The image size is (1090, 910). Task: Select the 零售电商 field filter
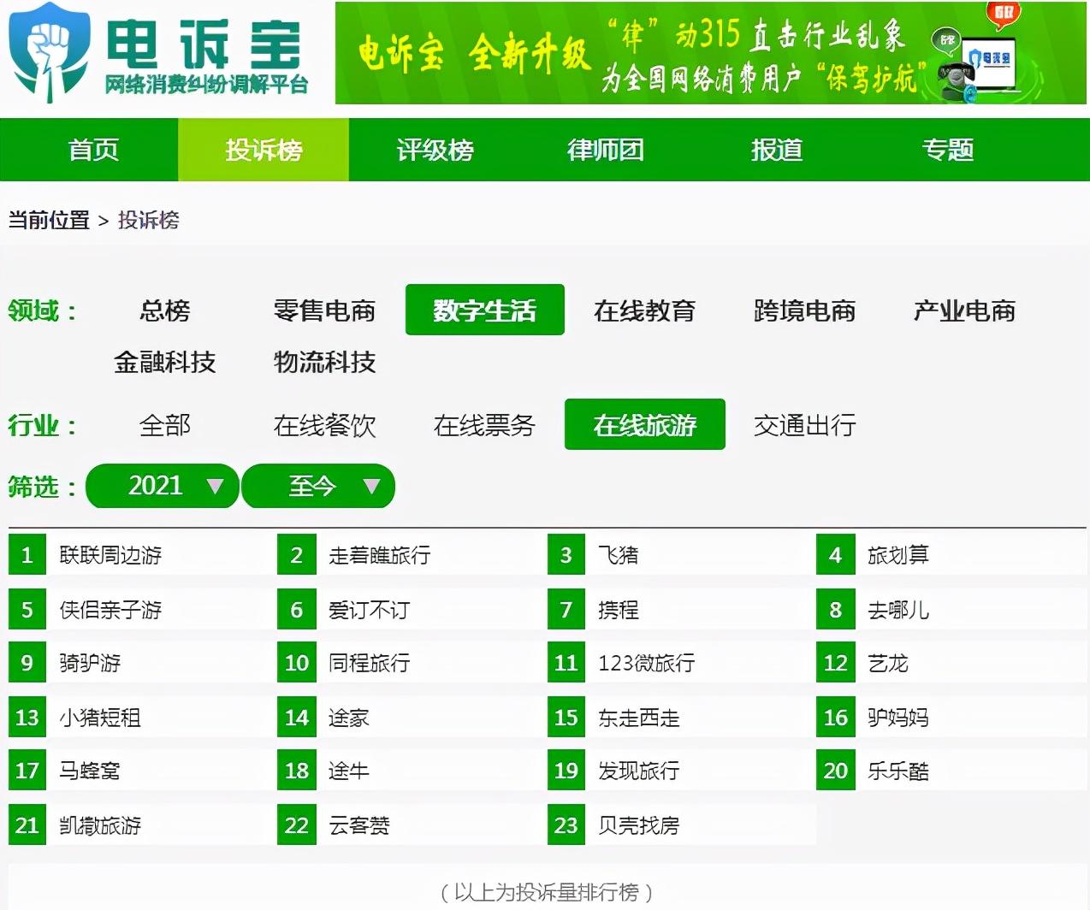(325, 310)
